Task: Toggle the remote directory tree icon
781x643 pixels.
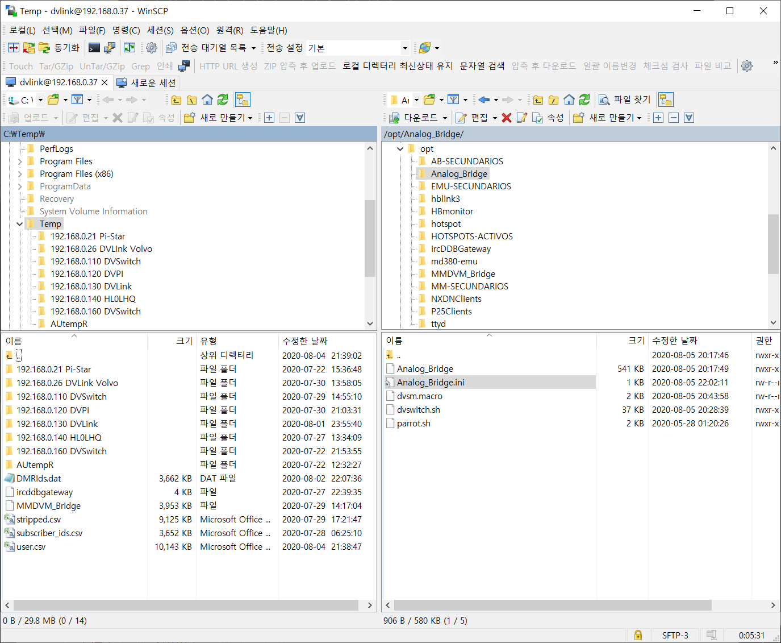Action: [666, 100]
